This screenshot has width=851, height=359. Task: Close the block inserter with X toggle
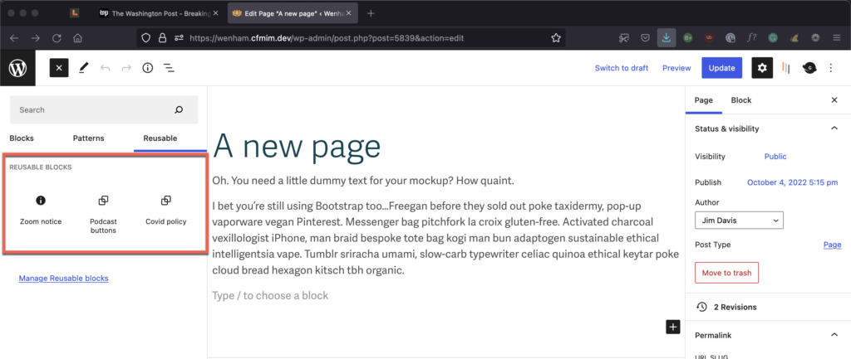(x=58, y=68)
